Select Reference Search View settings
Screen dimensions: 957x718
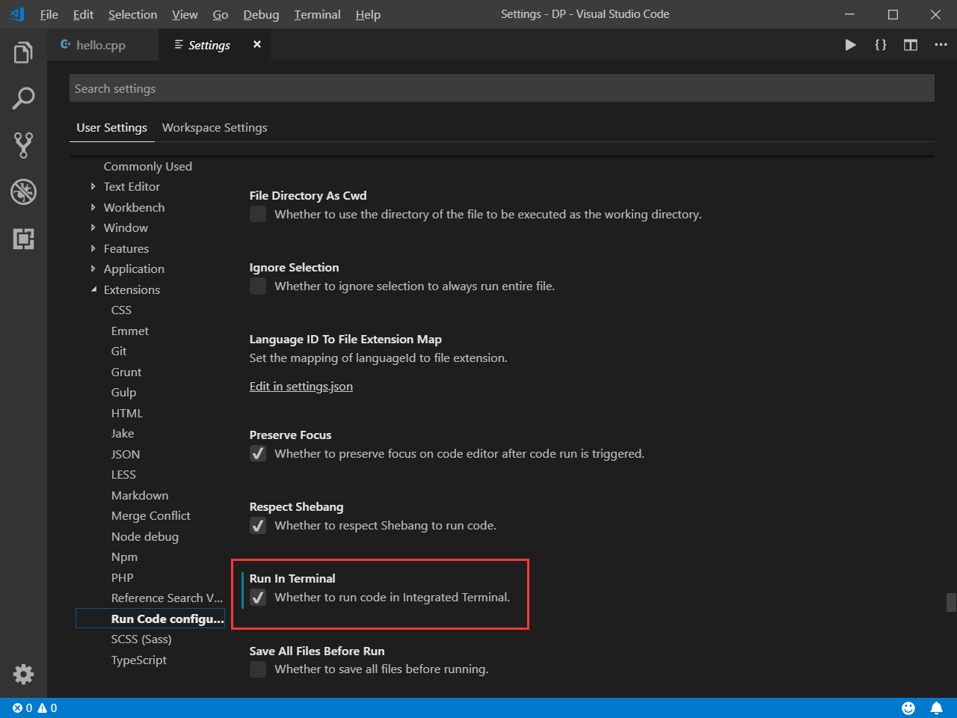167,598
